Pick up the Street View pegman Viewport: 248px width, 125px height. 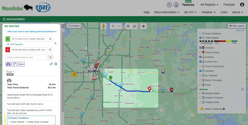pyautogui.click(x=103, y=26)
